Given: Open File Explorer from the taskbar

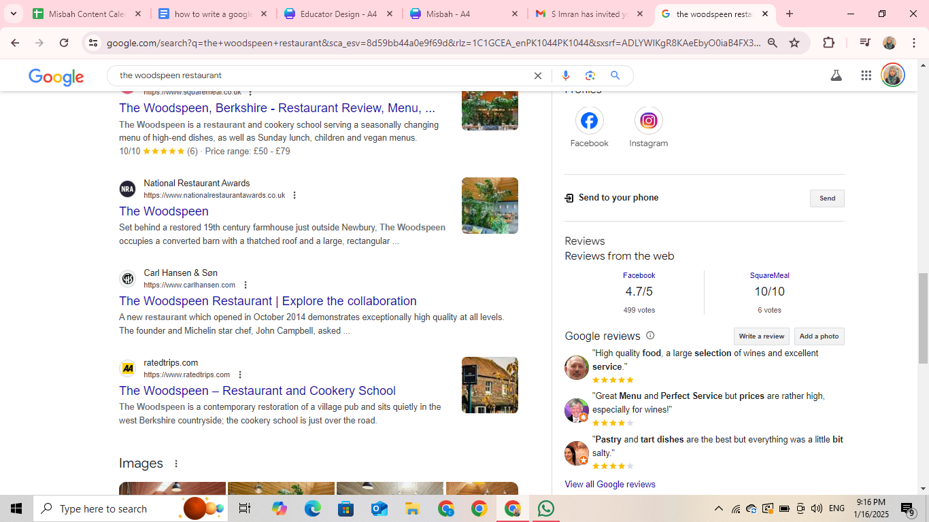Looking at the screenshot, I should coord(412,508).
